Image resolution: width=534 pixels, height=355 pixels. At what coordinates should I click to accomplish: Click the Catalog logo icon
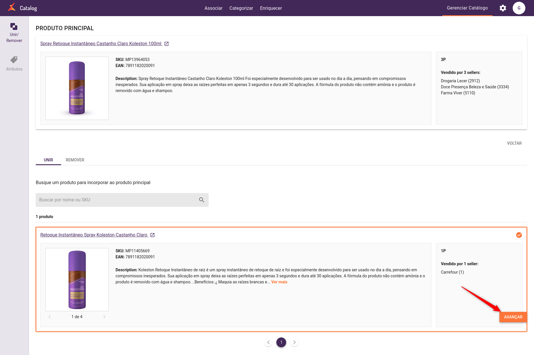(x=12, y=7)
